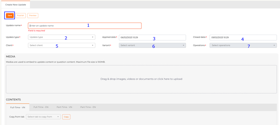Select the Part-Time - EN tab
Screen dimensions: 280x125
[88, 107]
